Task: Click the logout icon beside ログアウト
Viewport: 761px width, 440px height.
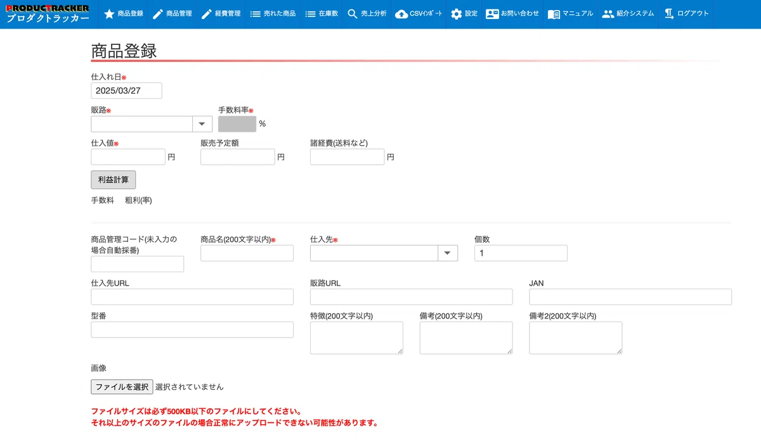Action: point(669,14)
